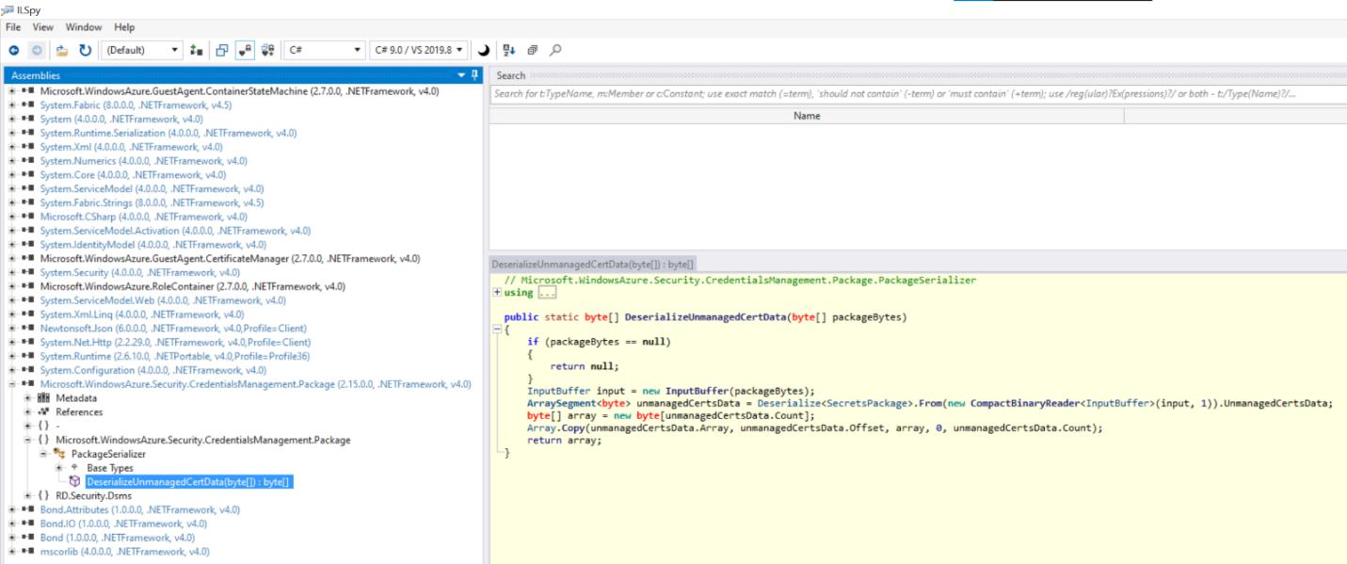Open the C# language dropdown

coord(324,50)
